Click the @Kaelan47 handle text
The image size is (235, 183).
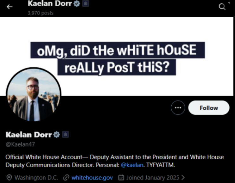20,144
